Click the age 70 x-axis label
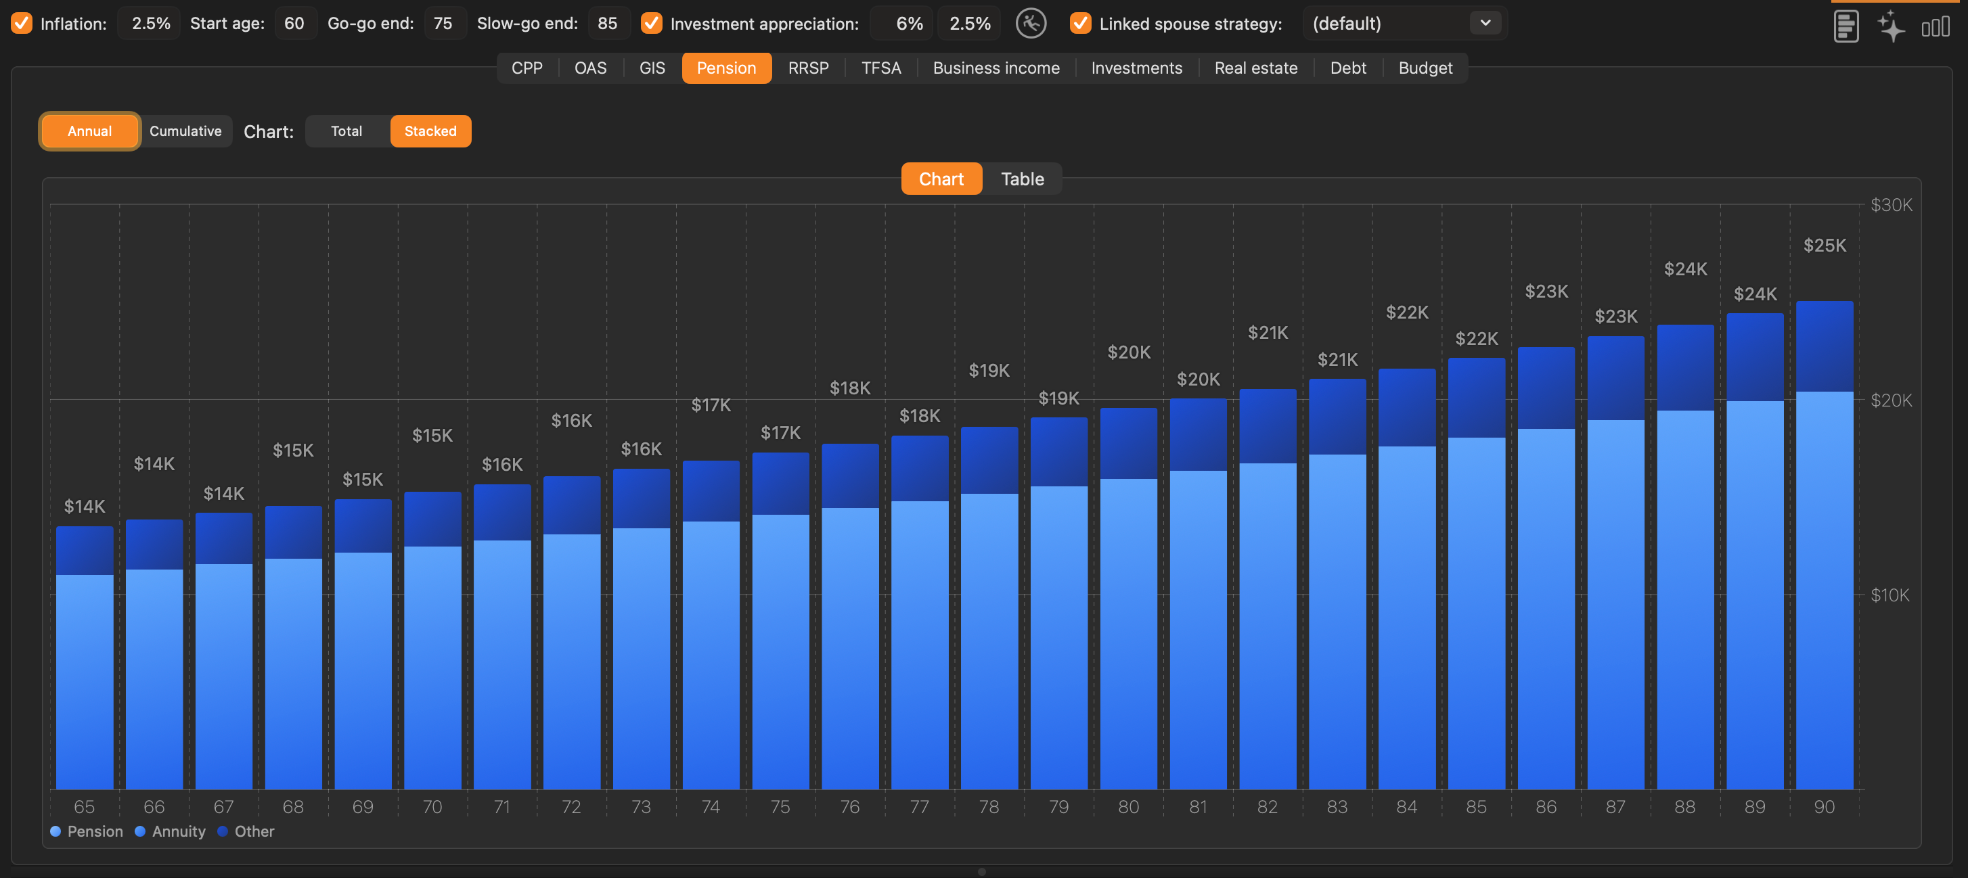1968x878 pixels. [432, 807]
